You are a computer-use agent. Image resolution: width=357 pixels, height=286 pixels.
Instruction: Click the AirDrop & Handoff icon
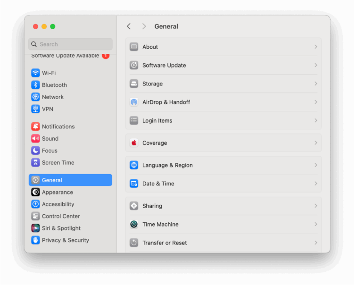(134, 102)
